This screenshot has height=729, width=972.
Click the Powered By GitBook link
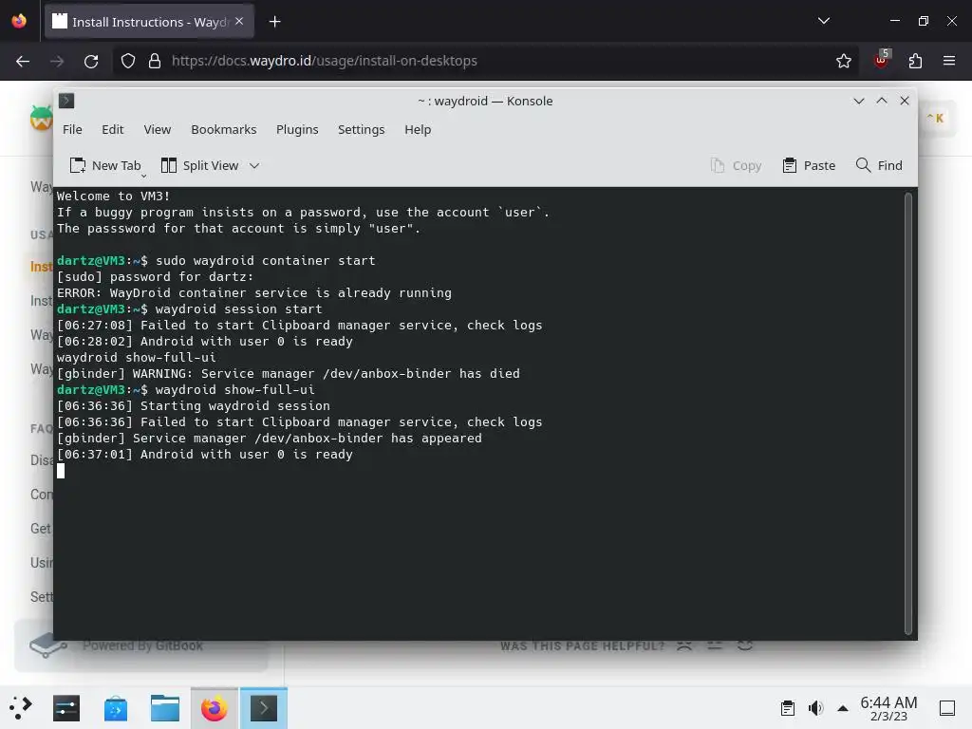142,645
